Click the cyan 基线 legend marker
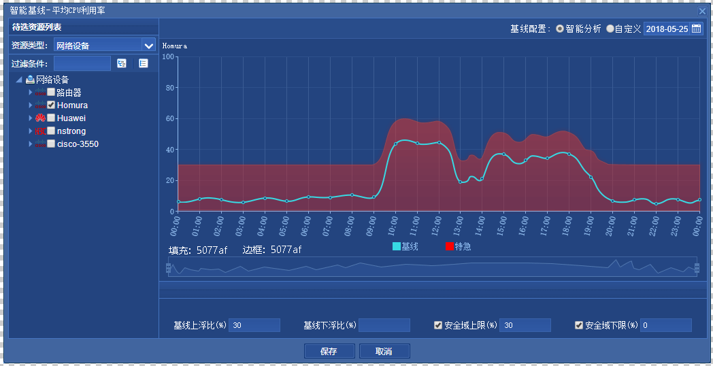This screenshot has height=366, width=713. pos(397,246)
